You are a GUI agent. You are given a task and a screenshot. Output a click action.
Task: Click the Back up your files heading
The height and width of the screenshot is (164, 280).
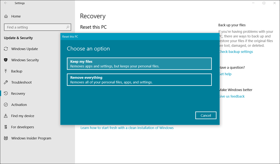click(x=232, y=25)
